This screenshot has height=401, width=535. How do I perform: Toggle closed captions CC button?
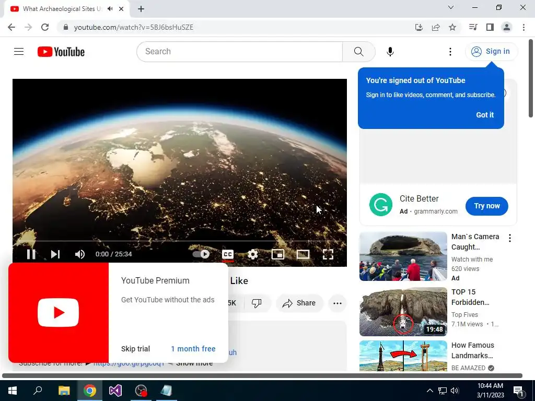point(228,254)
